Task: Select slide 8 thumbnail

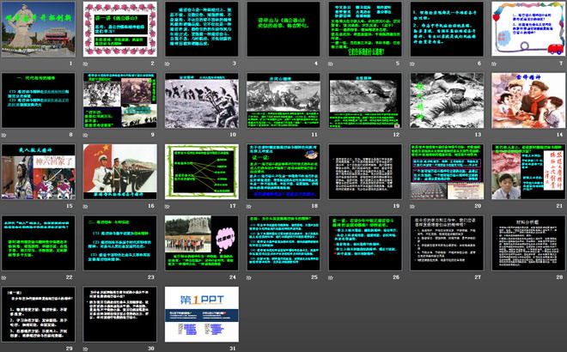Action: point(39,100)
